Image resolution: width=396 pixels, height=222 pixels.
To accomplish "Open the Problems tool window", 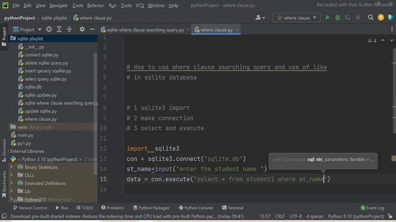I will pos(113,208).
